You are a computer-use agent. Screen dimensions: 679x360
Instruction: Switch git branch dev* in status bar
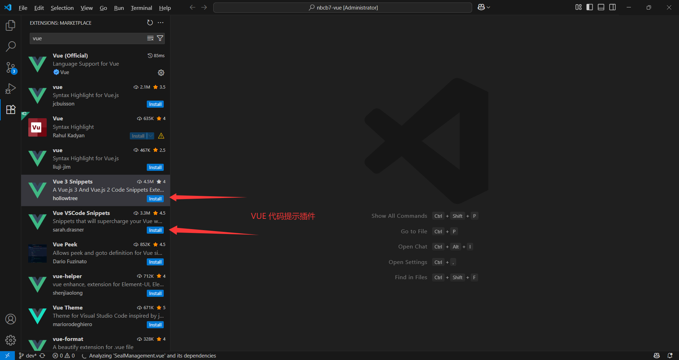pos(28,355)
